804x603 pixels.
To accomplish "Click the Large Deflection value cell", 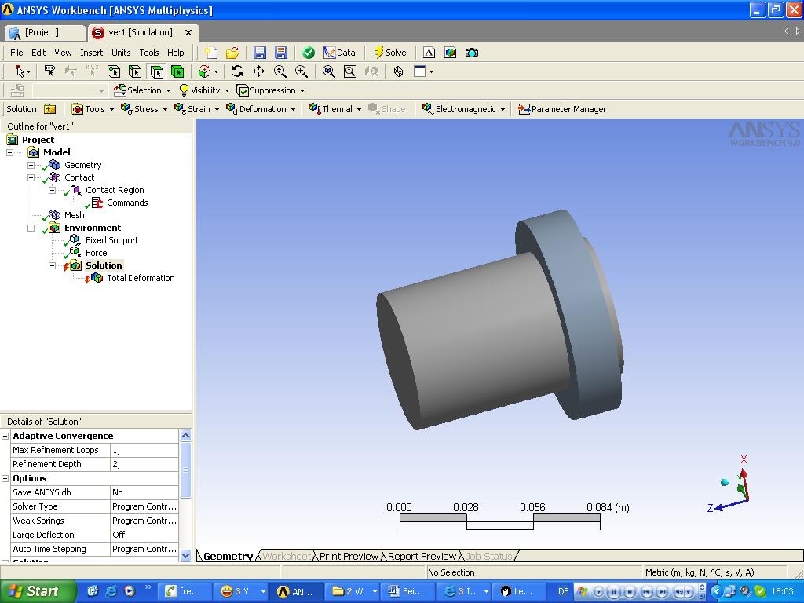I will pos(144,534).
